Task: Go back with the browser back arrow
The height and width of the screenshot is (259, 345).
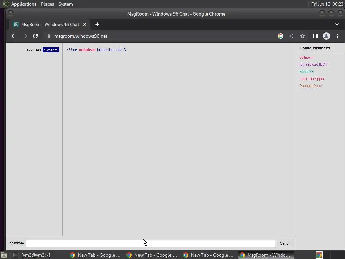Action: (x=13, y=36)
